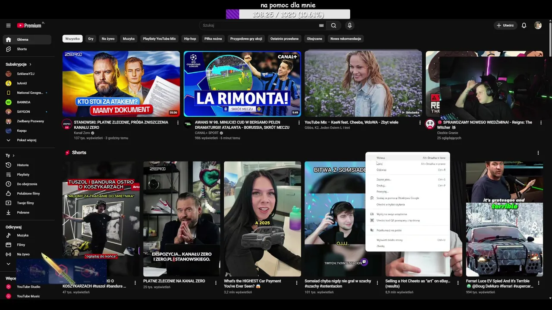Open the LA RIMONTA video thumbnail
This screenshot has width=552, height=310.
242,84
